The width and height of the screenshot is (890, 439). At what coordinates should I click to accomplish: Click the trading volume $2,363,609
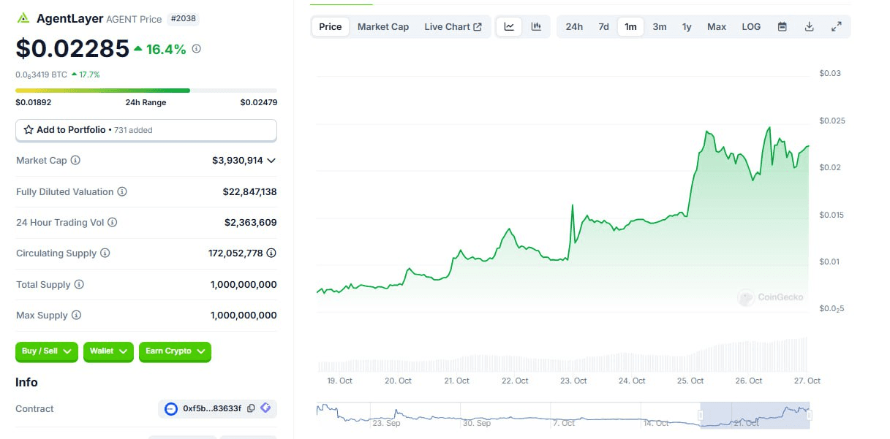click(x=251, y=222)
